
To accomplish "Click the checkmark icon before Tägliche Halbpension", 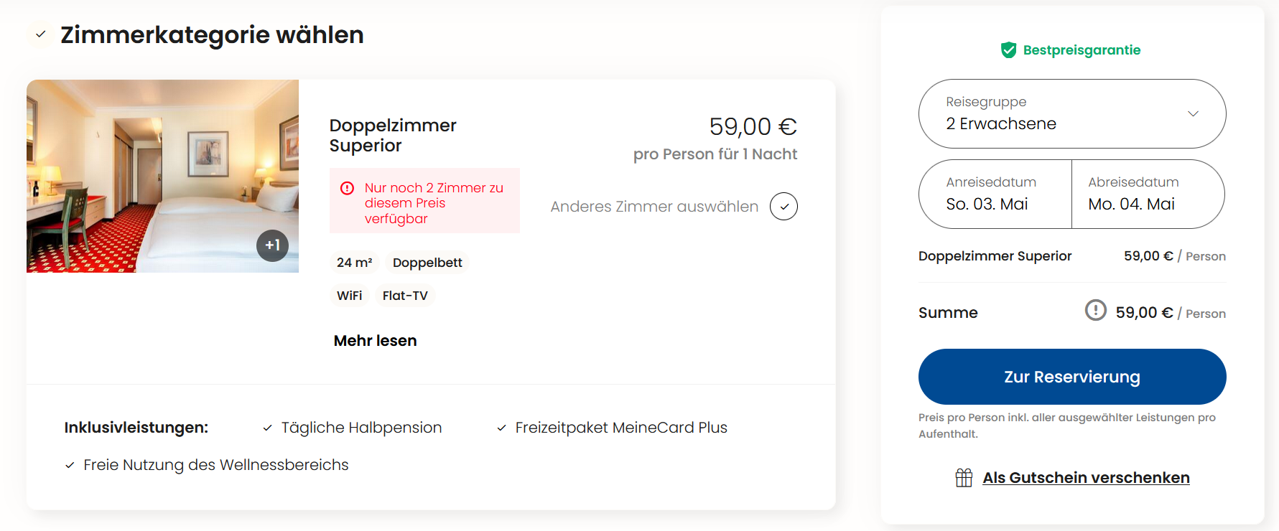I will [268, 427].
